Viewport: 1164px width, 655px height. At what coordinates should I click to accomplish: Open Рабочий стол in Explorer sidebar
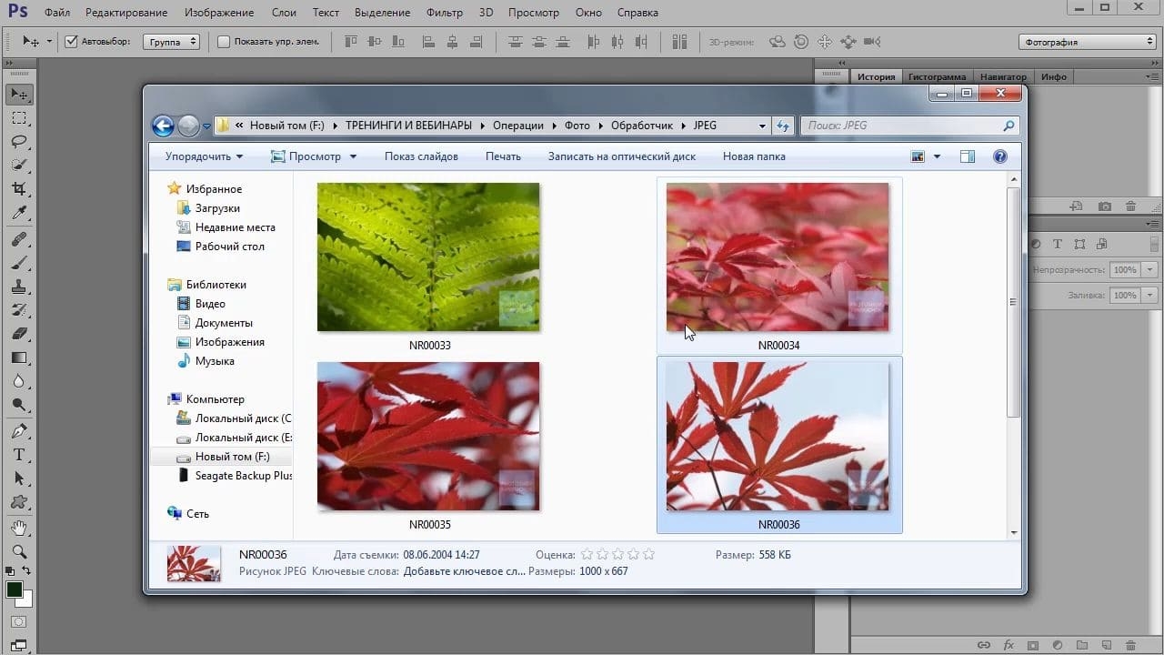click(221, 247)
